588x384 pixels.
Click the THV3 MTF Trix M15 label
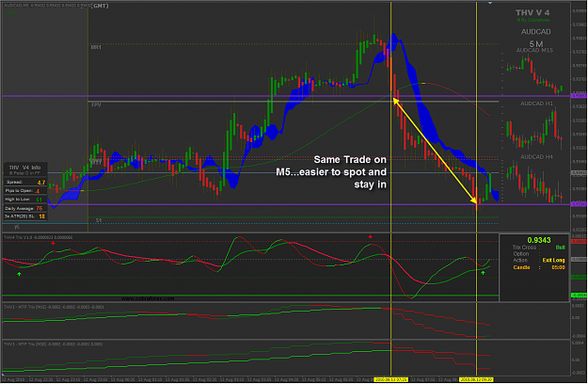(54, 307)
